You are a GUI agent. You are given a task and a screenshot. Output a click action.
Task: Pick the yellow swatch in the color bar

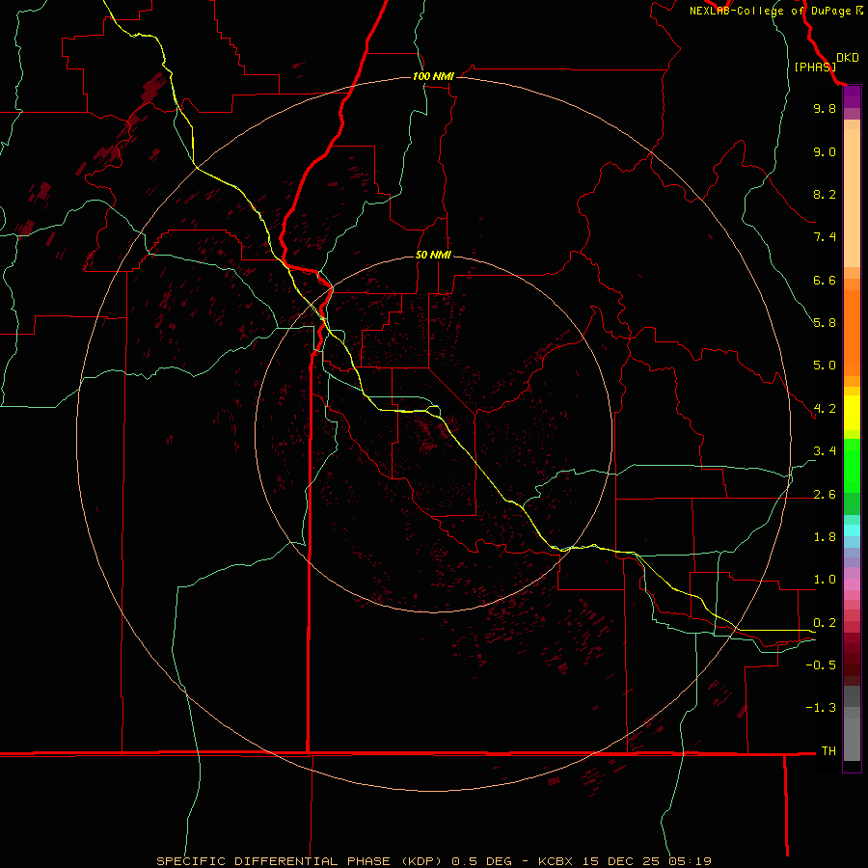852,413
